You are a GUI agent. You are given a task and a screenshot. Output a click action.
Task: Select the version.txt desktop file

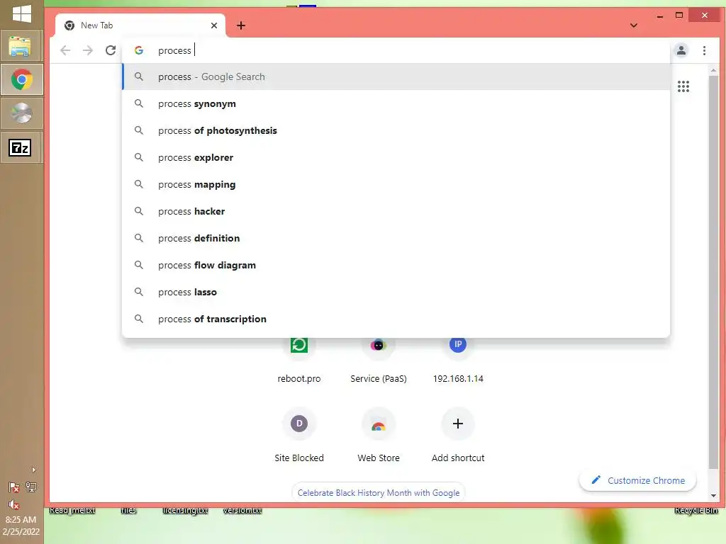pyautogui.click(x=242, y=510)
